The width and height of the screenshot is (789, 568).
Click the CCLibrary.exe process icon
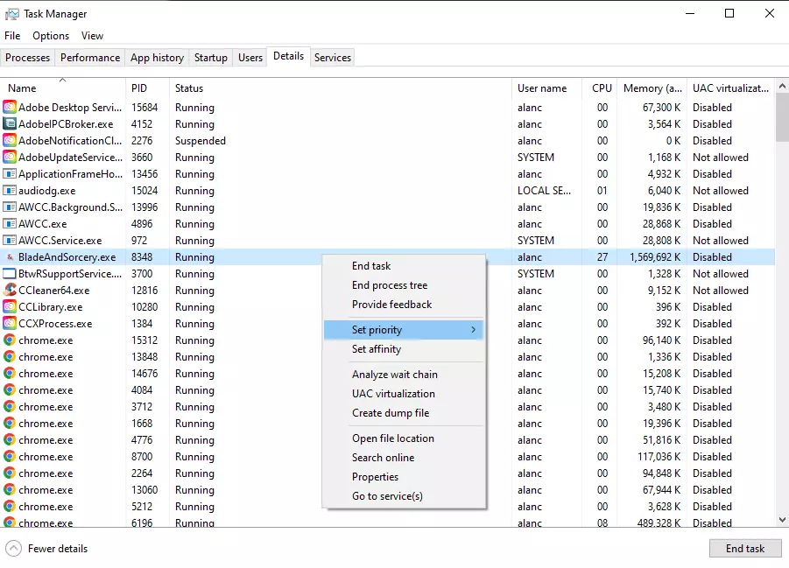(10, 307)
